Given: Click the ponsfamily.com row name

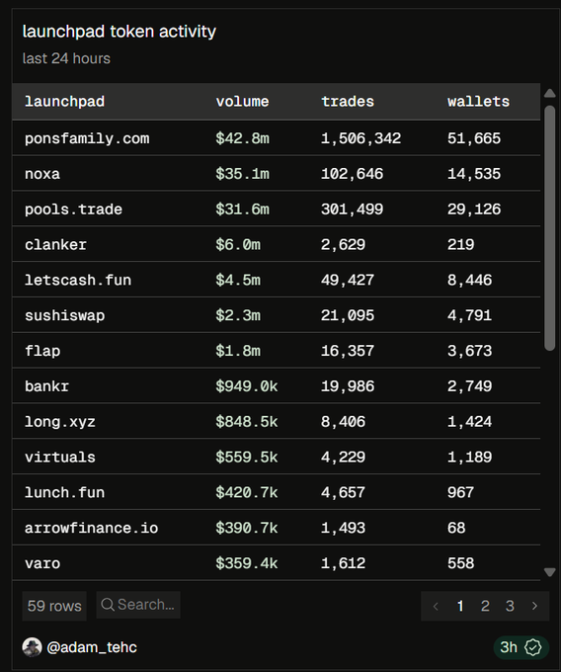Looking at the screenshot, I should point(87,138).
